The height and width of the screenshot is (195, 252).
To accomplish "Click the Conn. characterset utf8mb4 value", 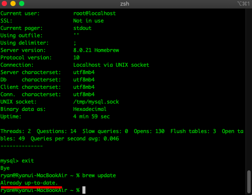I will pos(84,94).
